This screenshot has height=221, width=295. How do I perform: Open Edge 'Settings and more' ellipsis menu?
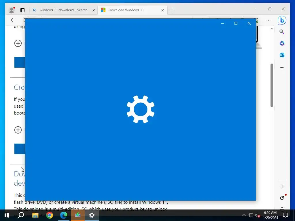click(268, 20)
